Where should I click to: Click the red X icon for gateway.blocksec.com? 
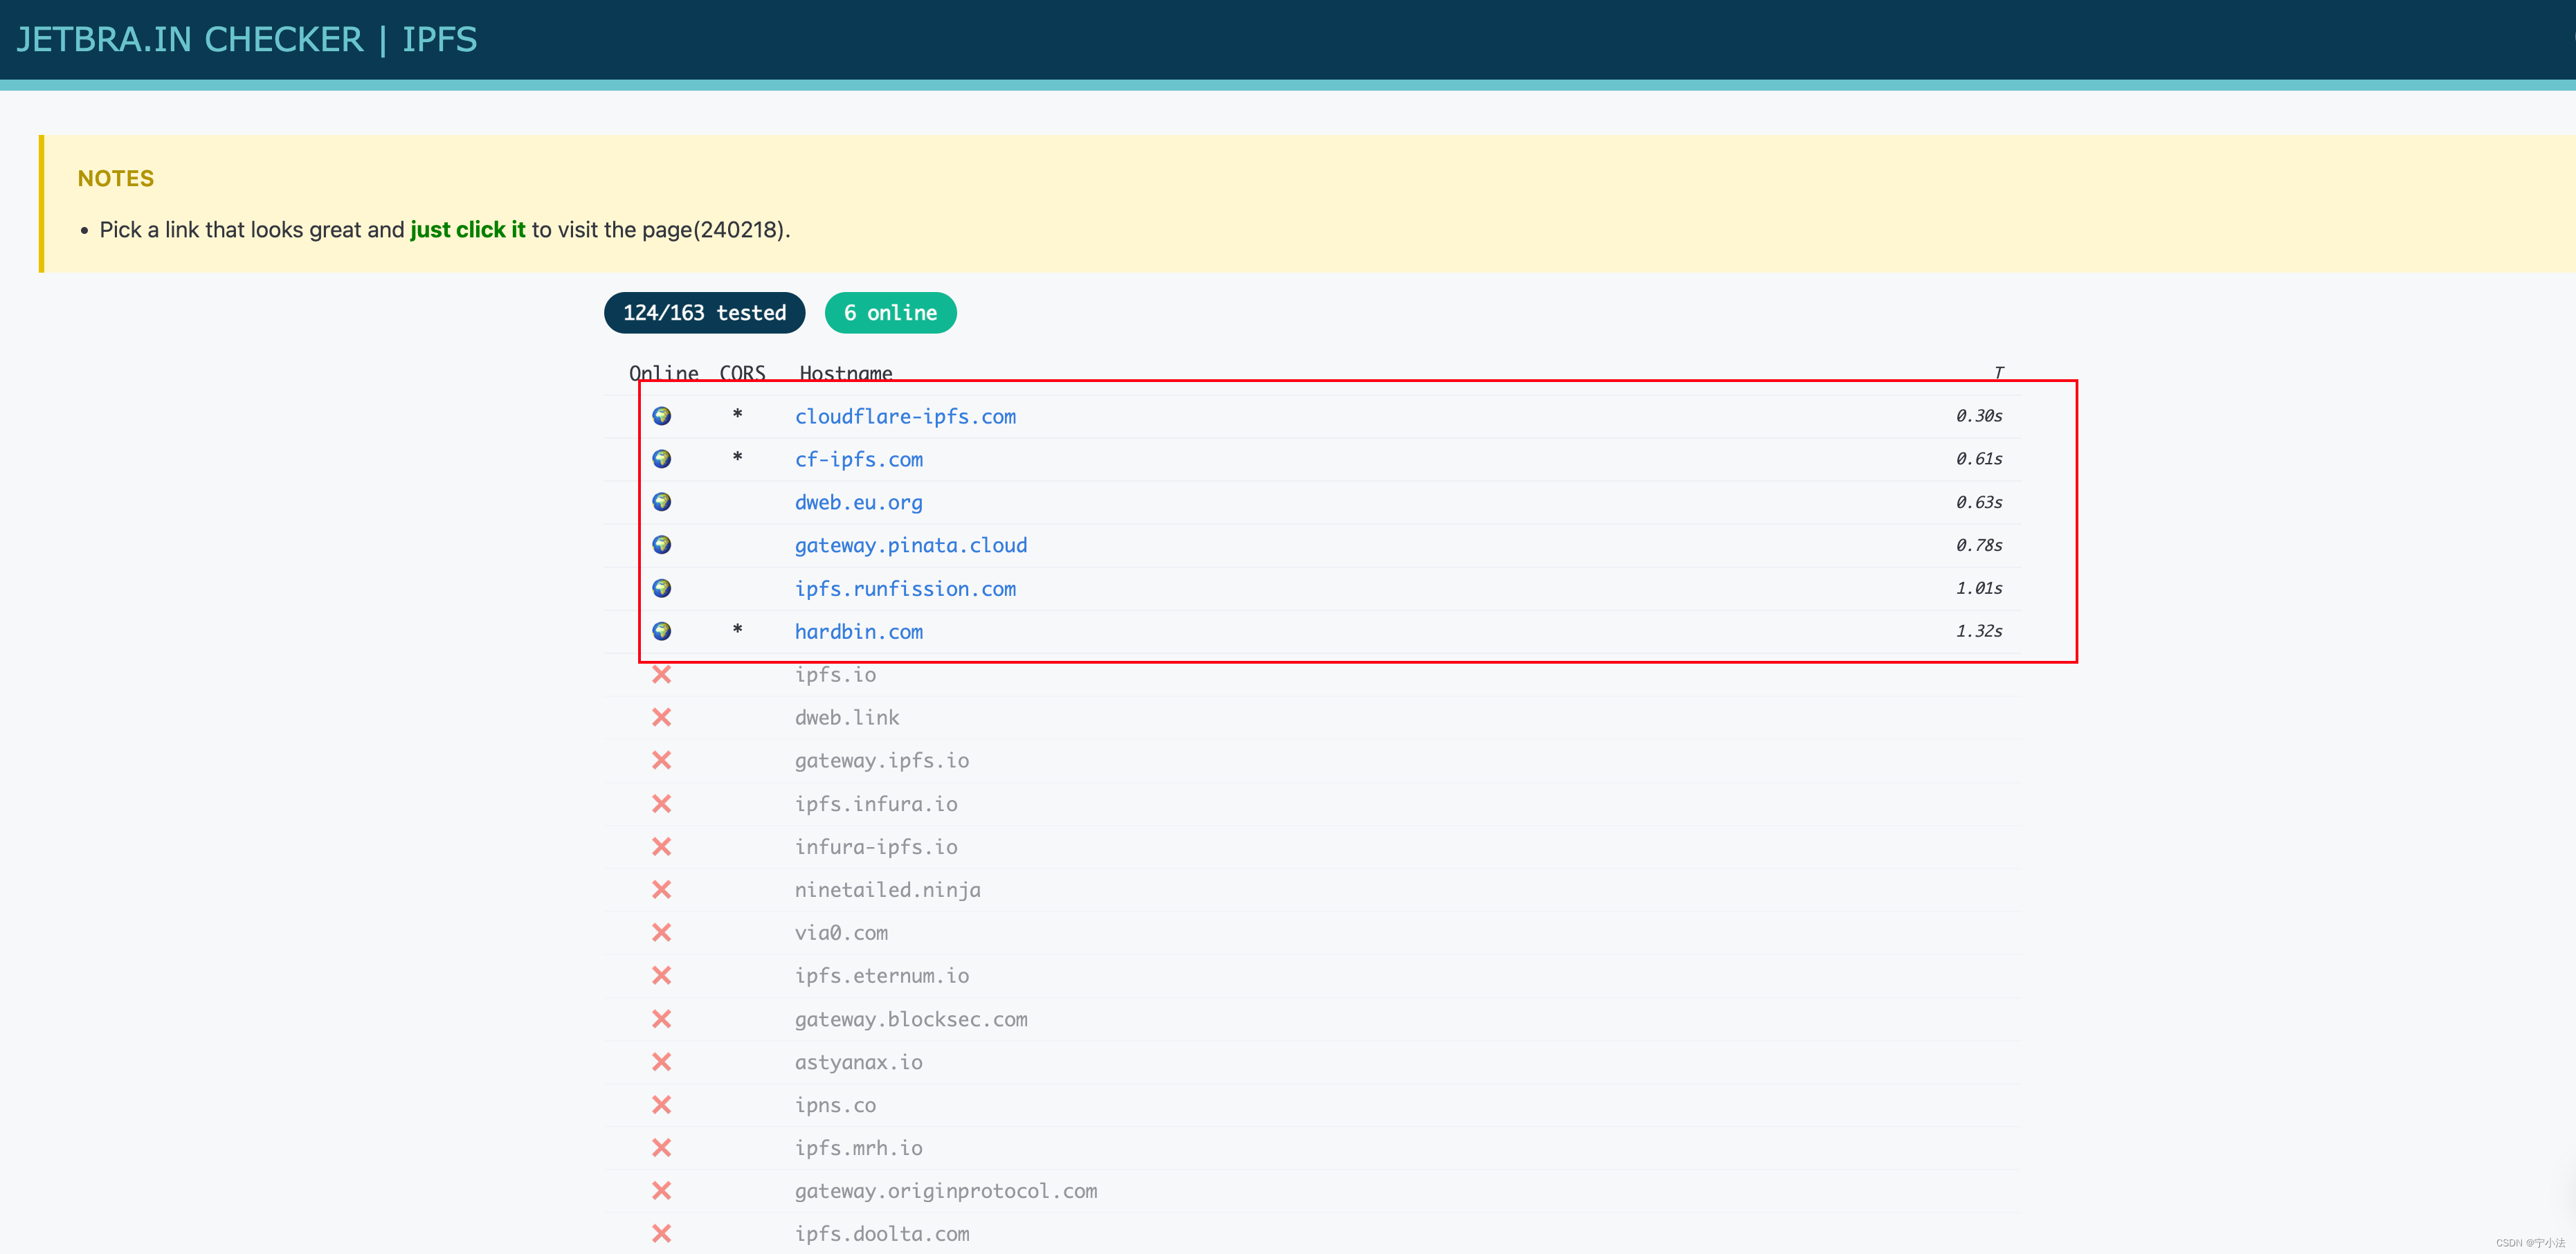point(662,1019)
